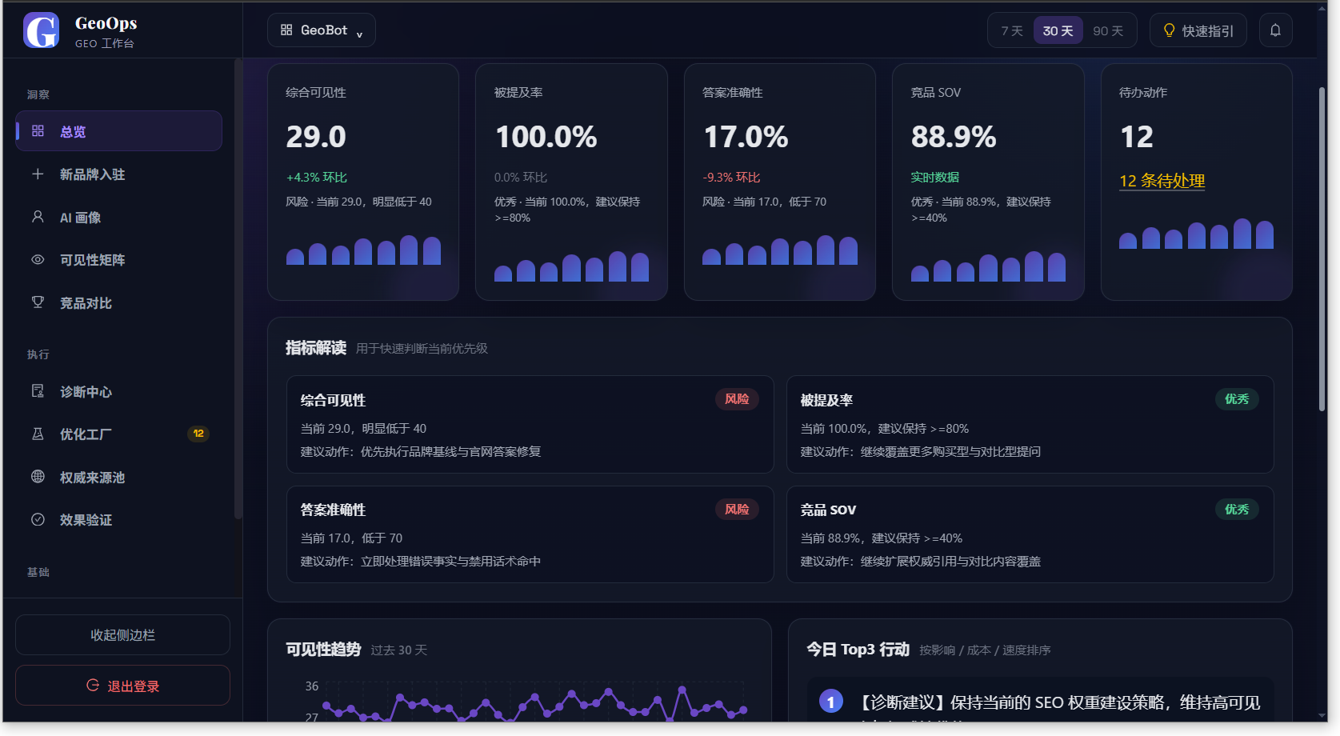Click the 快速指引 button

coord(1198,30)
